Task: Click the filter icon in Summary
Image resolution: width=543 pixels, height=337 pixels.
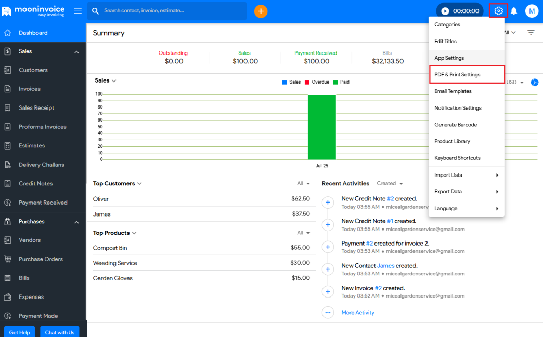Action: 531,33
